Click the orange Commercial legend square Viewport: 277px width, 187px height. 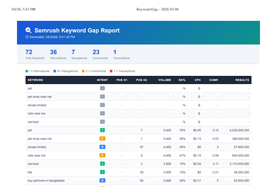click(83, 71)
